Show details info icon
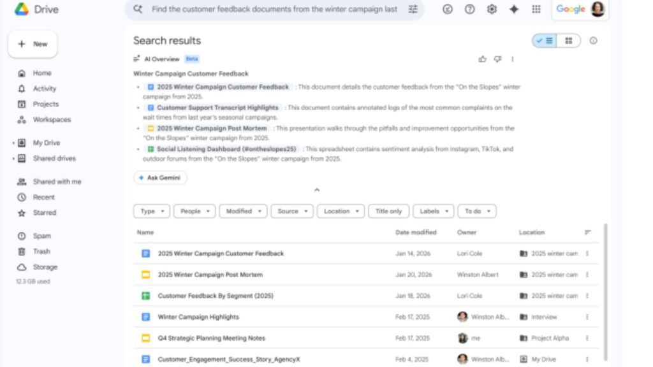This screenshot has height=367, width=653. pos(593,41)
